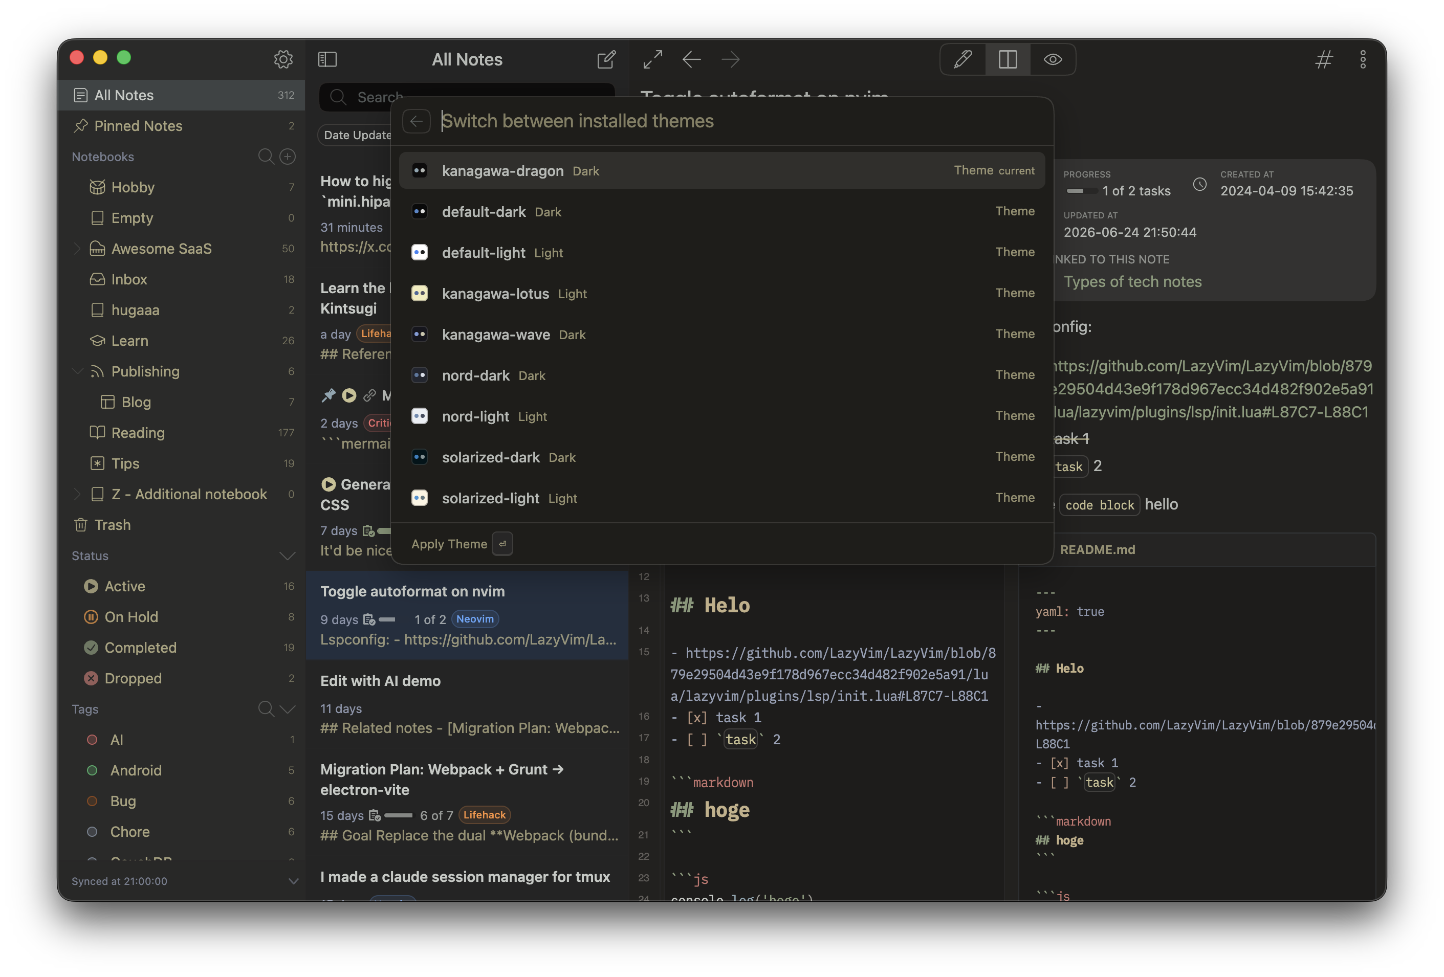Switch to edit-only mode pencil icon

(x=963, y=59)
